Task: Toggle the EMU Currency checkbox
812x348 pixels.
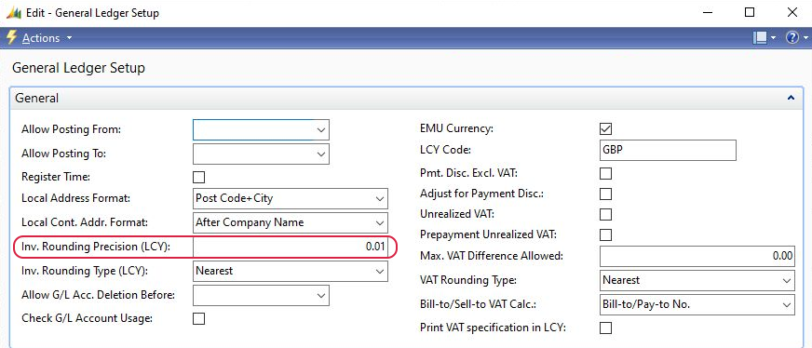Action: (x=605, y=128)
